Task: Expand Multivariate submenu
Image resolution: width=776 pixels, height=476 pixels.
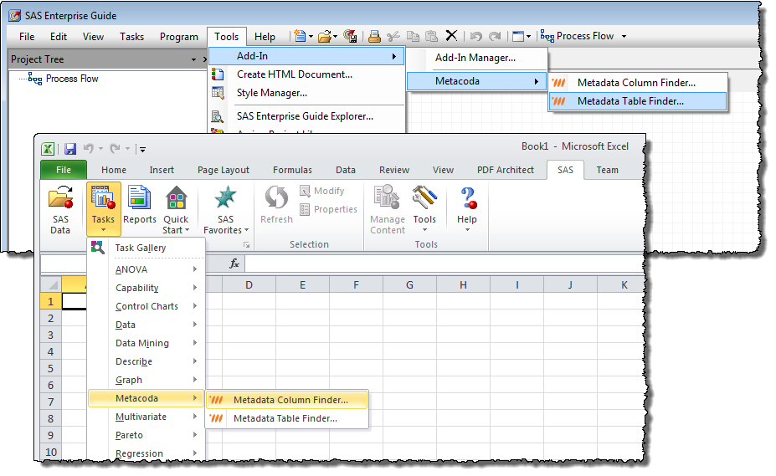Action: click(146, 417)
